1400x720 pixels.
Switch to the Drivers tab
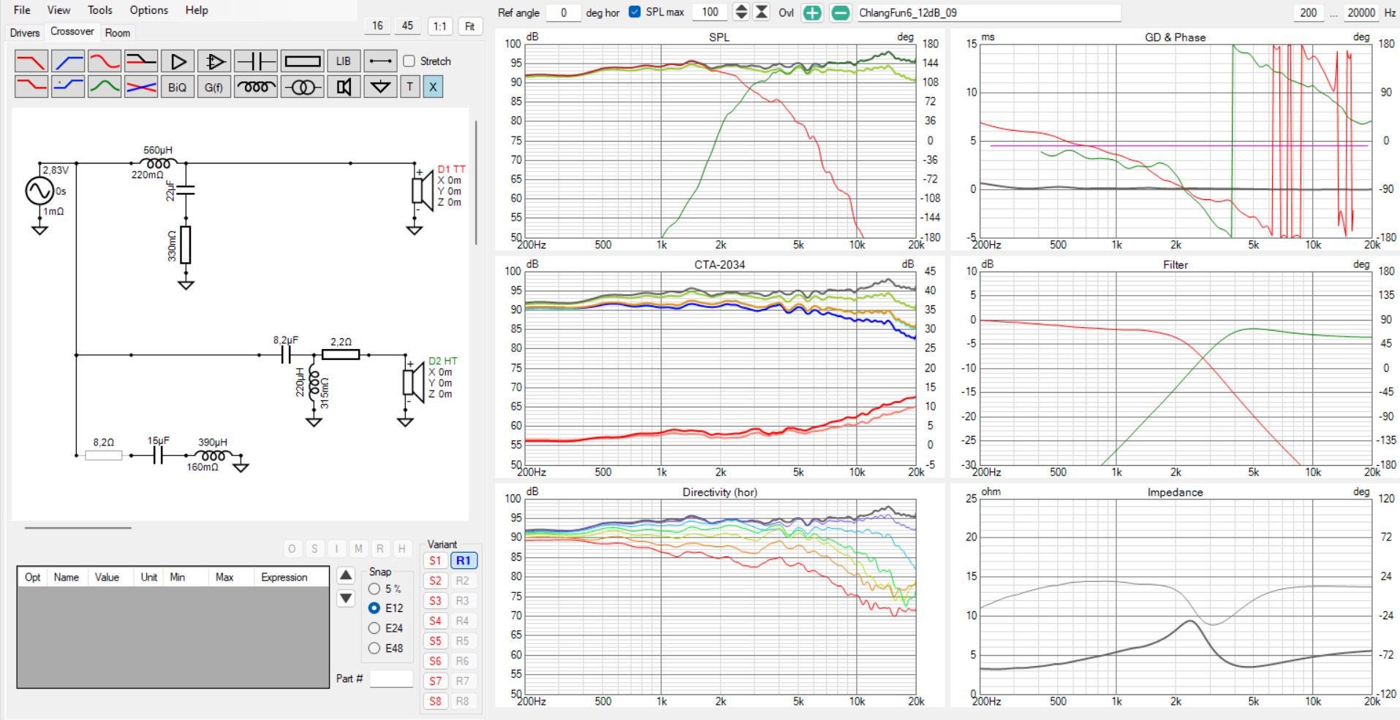tap(25, 33)
